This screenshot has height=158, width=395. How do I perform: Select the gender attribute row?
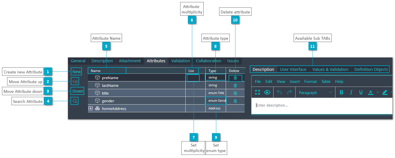166,101
